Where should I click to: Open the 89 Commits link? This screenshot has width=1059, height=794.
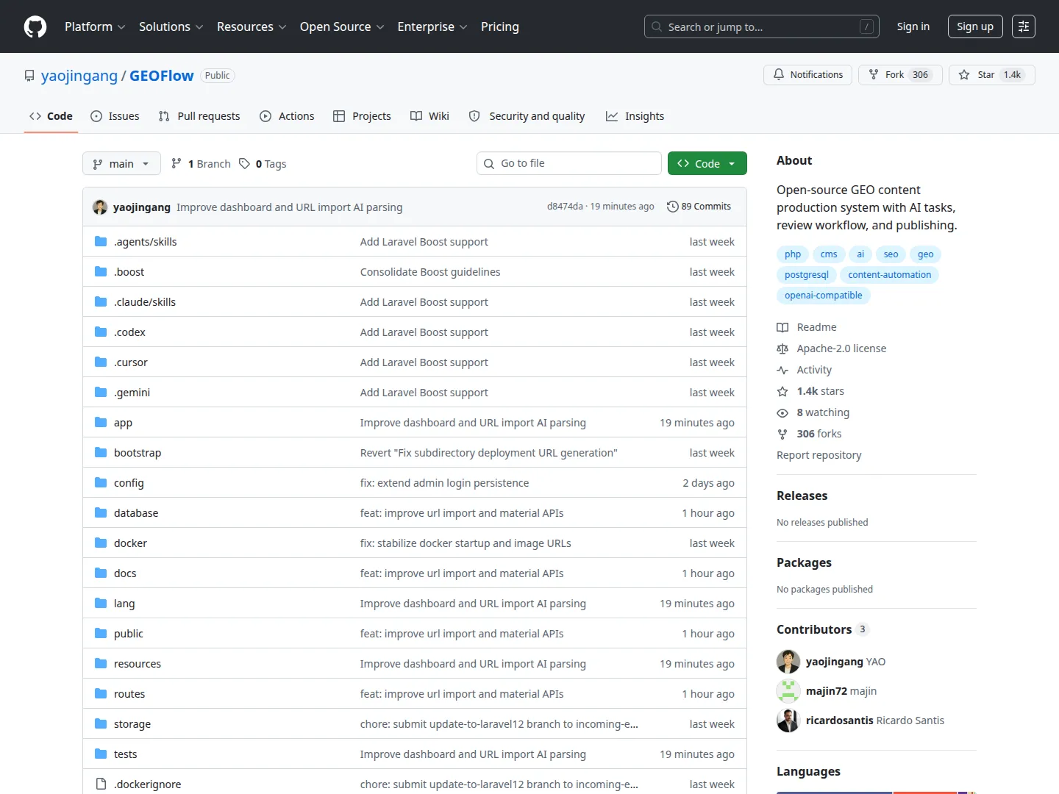pos(699,207)
